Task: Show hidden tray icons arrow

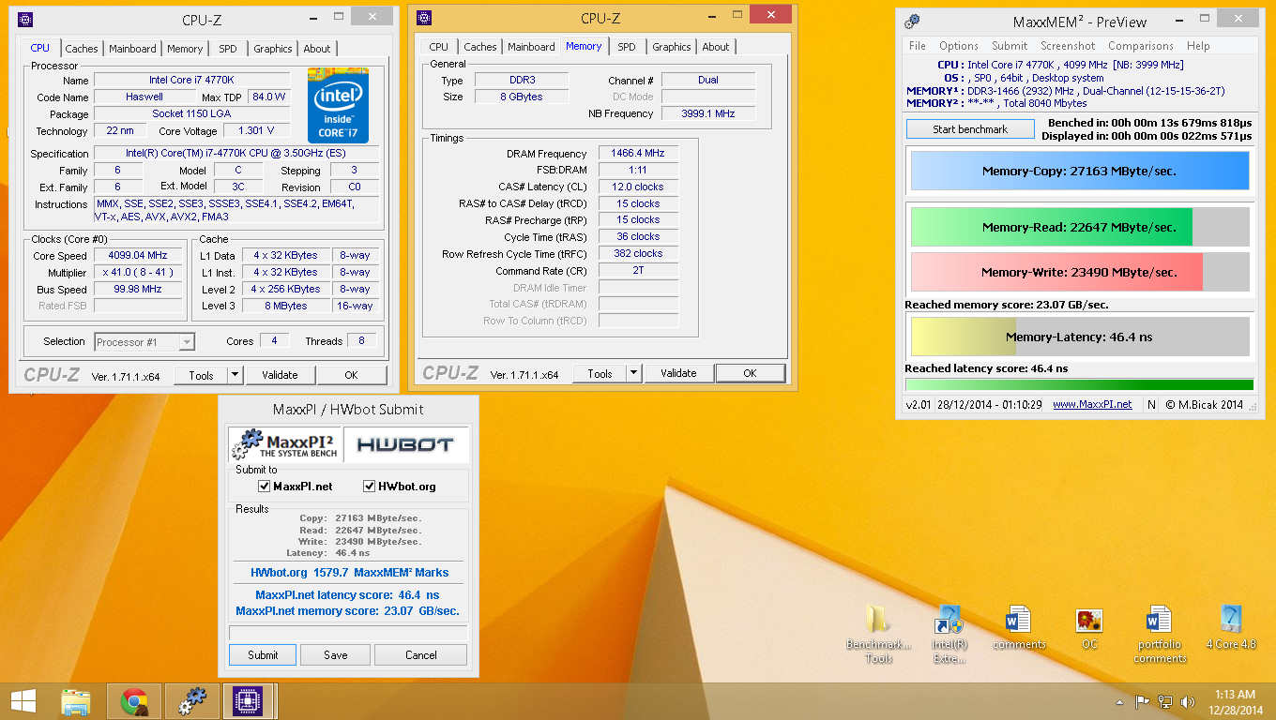Action: point(1118,701)
